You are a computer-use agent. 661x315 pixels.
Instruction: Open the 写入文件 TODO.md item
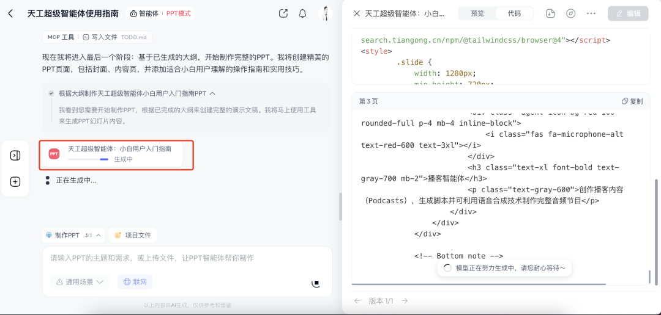pyautogui.click(x=114, y=37)
